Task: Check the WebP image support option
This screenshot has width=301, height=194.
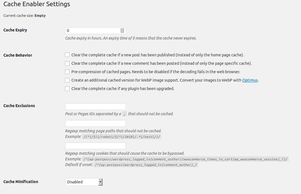Action: (x=67, y=80)
